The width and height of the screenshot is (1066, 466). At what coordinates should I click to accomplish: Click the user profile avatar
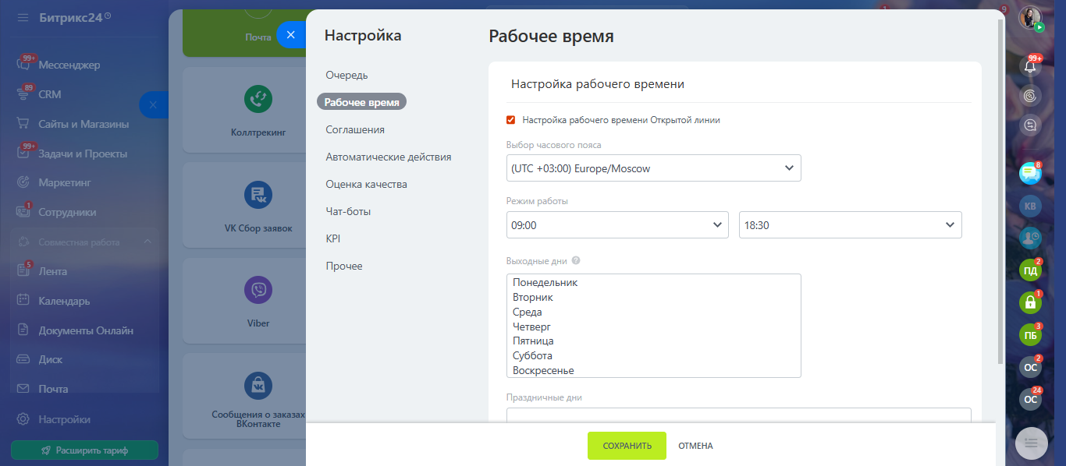[1030, 18]
